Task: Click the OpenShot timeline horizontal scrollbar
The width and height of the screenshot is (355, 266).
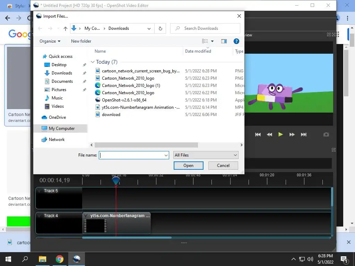Action: click(127, 238)
